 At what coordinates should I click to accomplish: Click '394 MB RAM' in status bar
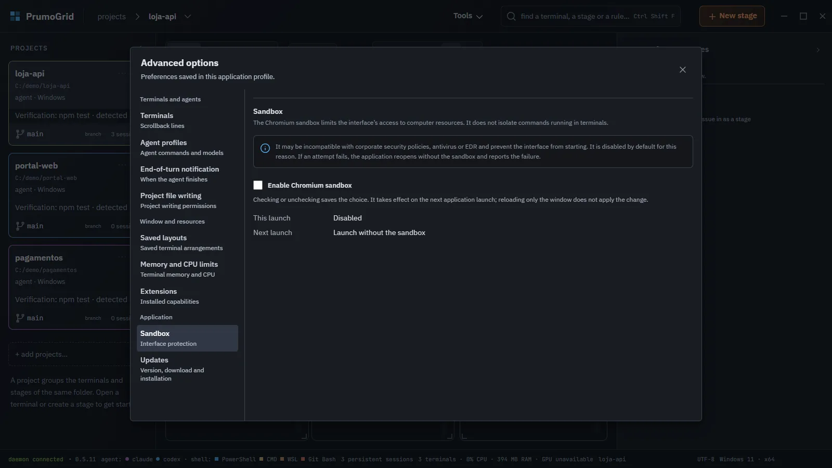tap(514, 459)
